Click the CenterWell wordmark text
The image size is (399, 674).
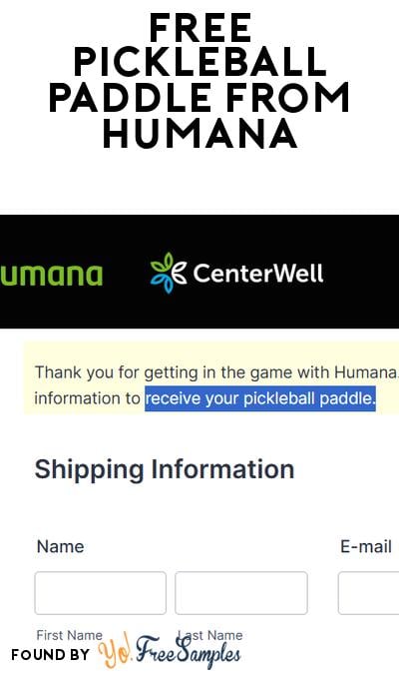click(258, 273)
